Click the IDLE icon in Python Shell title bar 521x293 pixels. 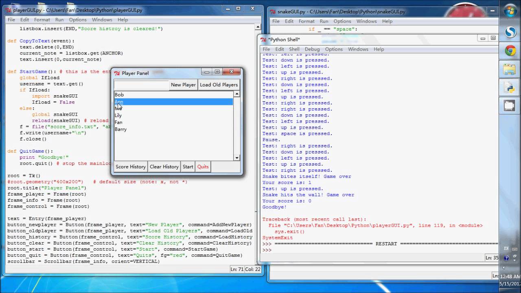click(264, 39)
